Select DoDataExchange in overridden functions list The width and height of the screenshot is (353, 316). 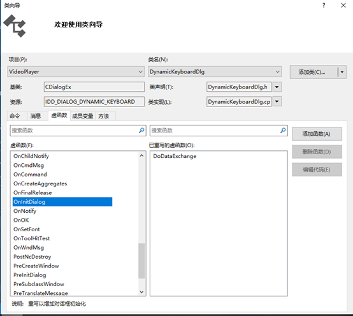pos(175,156)
